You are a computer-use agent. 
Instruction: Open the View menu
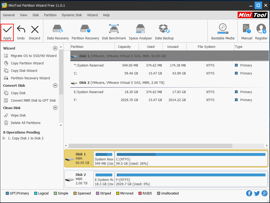pos(23,15)
